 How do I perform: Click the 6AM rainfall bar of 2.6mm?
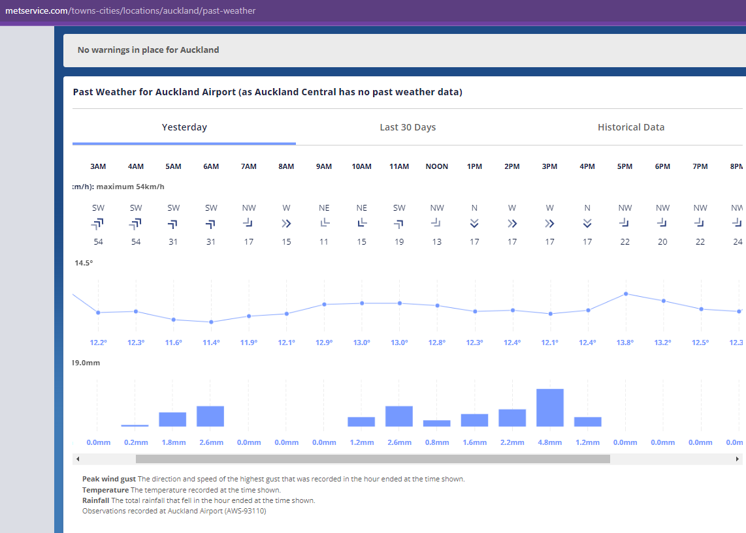coord(210,416)
